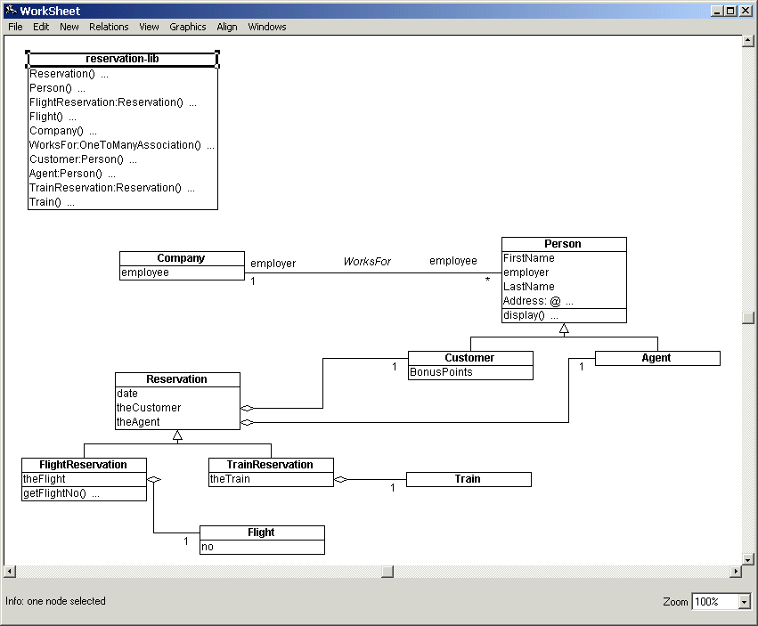
Task: Open the File menu
Action: pos(15,27)
